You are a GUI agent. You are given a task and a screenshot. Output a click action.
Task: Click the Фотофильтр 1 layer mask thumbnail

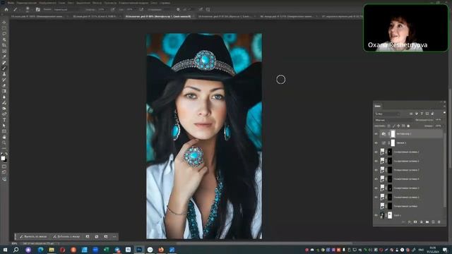pos(393,134)
